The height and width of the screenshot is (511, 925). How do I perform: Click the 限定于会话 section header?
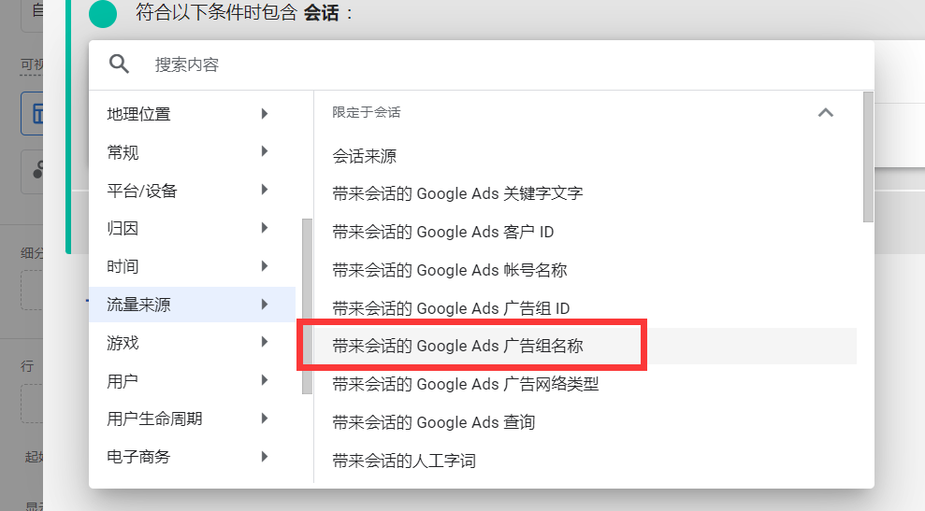pyautogui.click(x=585, y=113)
